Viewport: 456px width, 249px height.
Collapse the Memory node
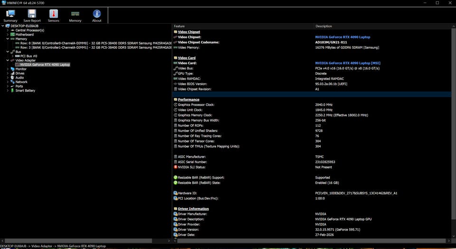[x=8, y=39]
